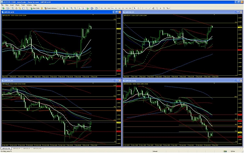Open the Indicators list dropdown

(88, 8)
